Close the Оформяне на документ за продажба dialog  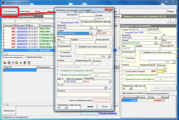click(109, 10)
